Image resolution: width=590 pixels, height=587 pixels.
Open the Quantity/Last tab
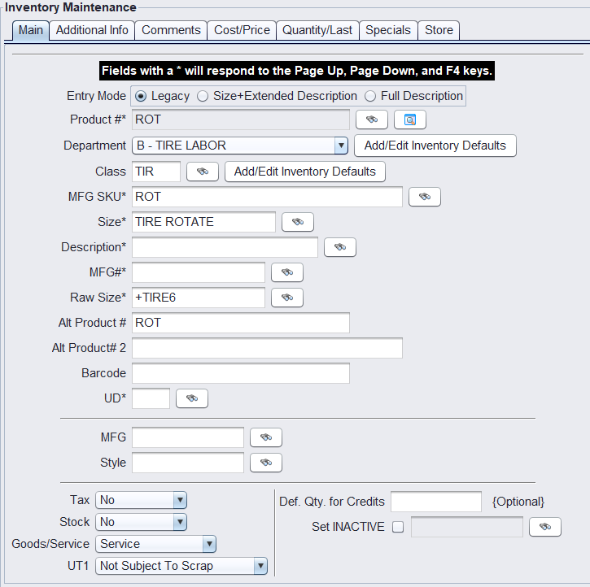click(x=317, y=30)
